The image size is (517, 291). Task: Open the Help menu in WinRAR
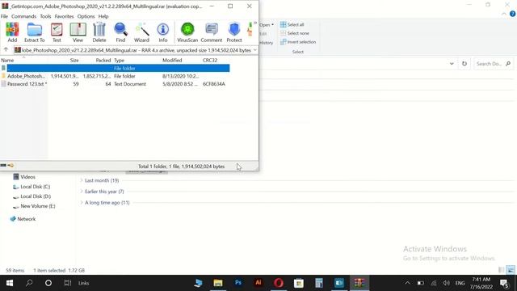click(x=103, y=16)
